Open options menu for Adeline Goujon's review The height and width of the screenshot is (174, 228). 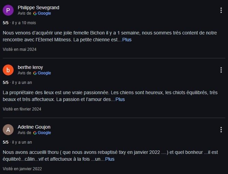[221, 130]
